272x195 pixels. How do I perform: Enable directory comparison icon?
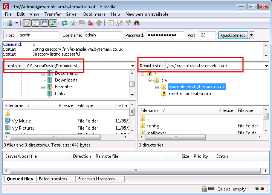119,23
